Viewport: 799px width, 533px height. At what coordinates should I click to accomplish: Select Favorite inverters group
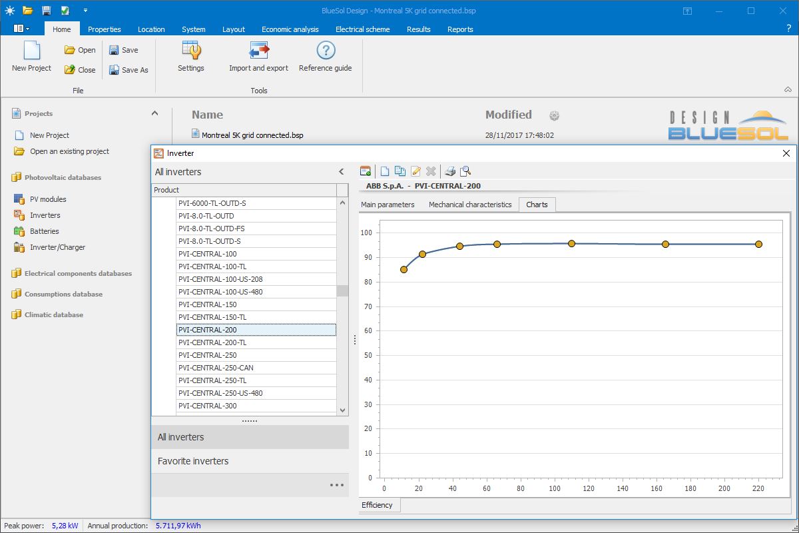coord(250,461)
